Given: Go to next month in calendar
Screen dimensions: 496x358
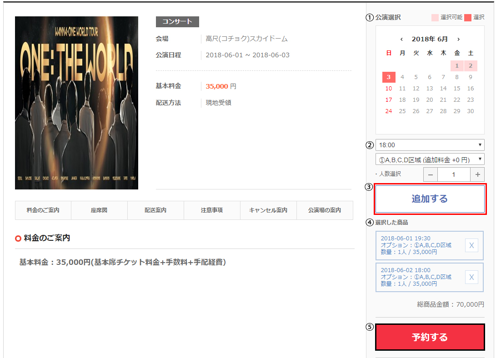Looking at the screenshot, I should 458,39.
